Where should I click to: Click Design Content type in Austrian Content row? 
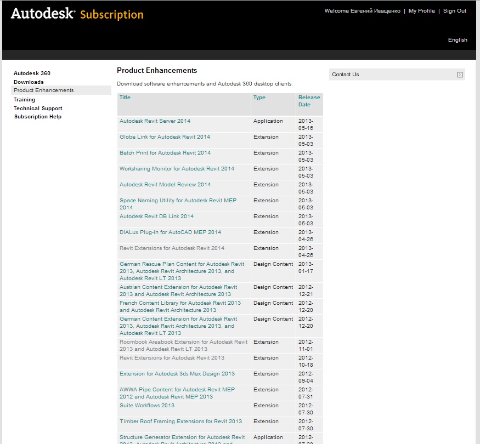(x=273, y=287)
